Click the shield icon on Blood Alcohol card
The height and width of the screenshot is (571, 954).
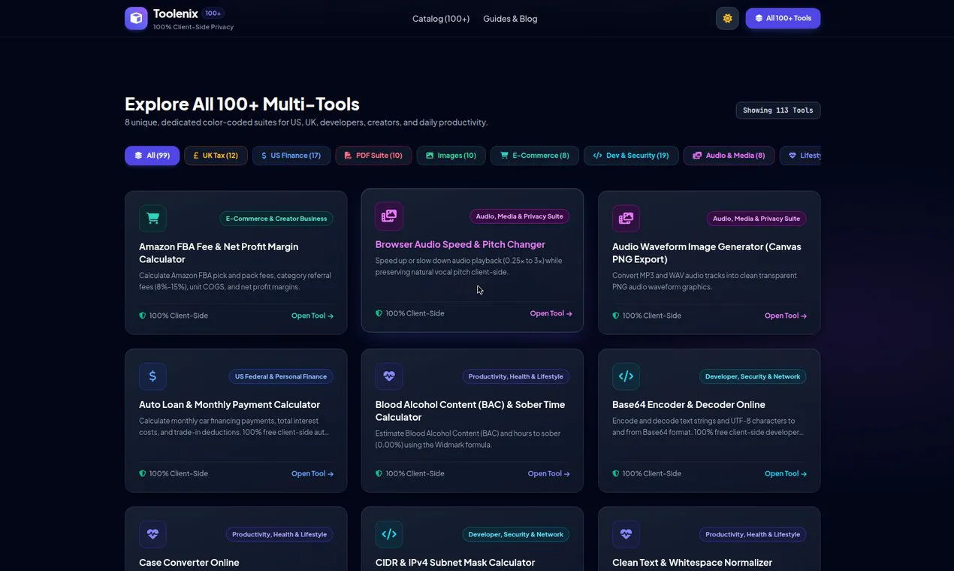[379, 473]
